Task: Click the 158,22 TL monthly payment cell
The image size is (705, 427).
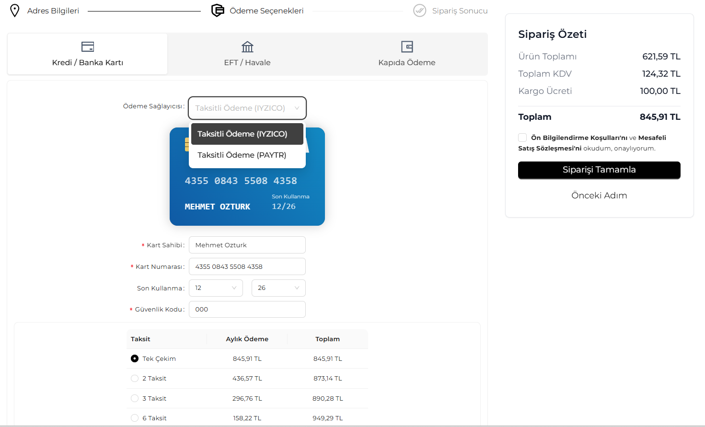Action: pyautogui.click(x=247, y=418)
